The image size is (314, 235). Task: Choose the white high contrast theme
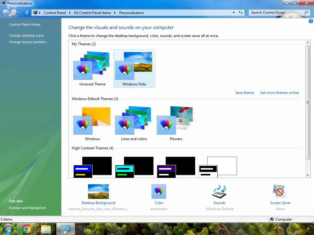point(218,167)
